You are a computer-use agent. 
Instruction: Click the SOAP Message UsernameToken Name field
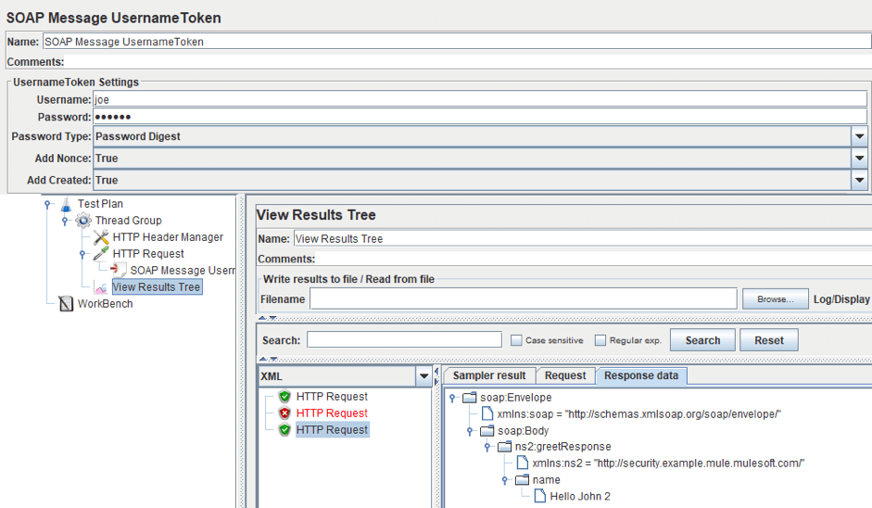pyautogui.click(x=457, y=42)
